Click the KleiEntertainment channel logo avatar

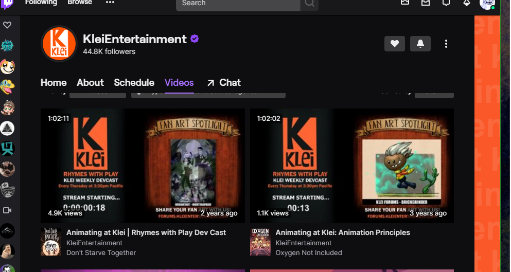pyautogui.click(x=59, y=44)
